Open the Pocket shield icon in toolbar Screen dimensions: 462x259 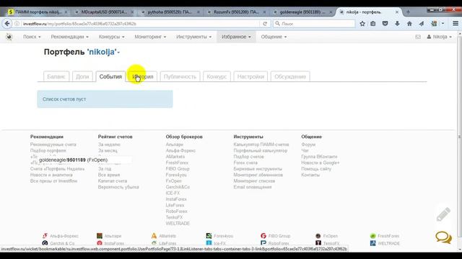[385, 24]
